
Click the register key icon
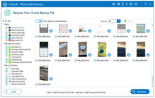(123, 4)
